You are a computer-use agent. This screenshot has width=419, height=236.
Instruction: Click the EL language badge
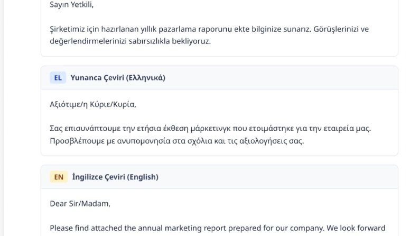58,78
